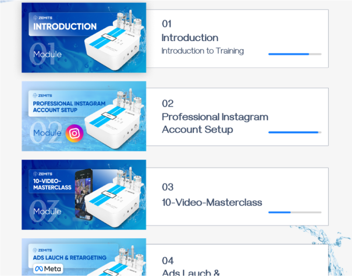Image resolution: width=352 pixels, height=276 pixels.
Task: Click the Introduction module title
Action: pyautogui.click(x=190, y=38)
